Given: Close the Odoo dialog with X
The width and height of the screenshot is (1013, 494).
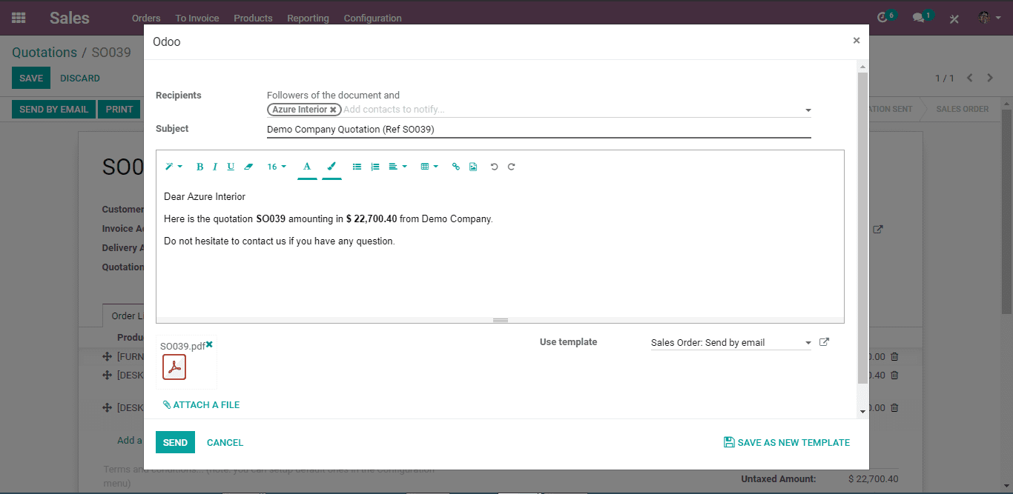Looking at the screenshot, I should (x=857, y=41).
